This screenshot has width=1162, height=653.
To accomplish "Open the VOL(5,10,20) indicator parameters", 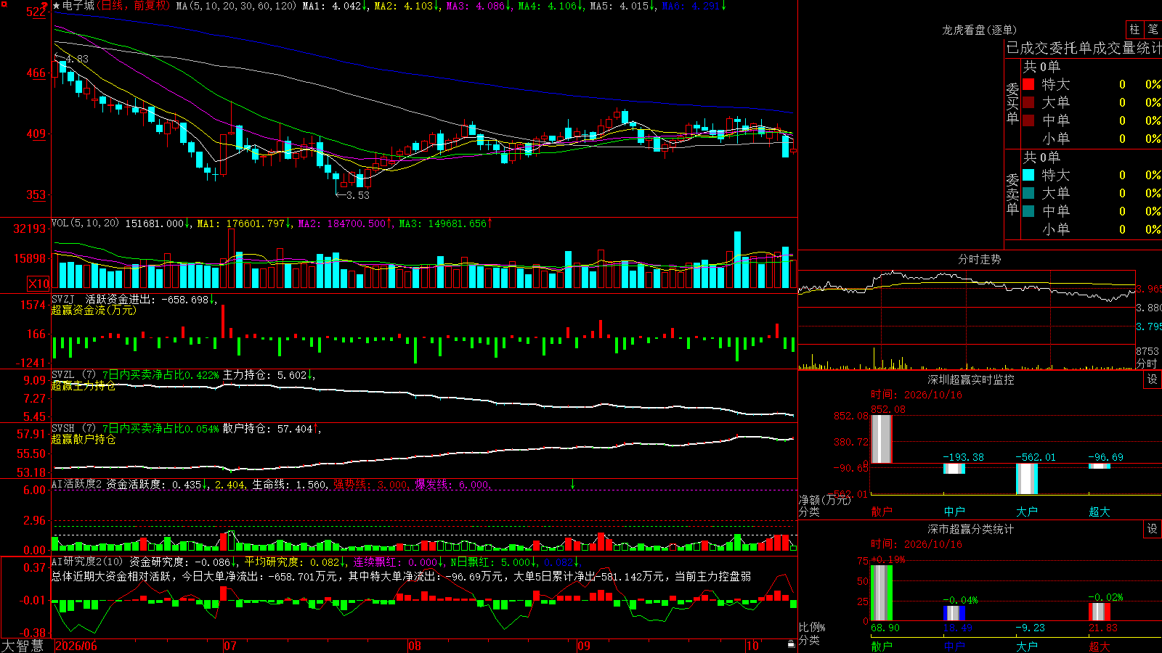I will [86, 223].
